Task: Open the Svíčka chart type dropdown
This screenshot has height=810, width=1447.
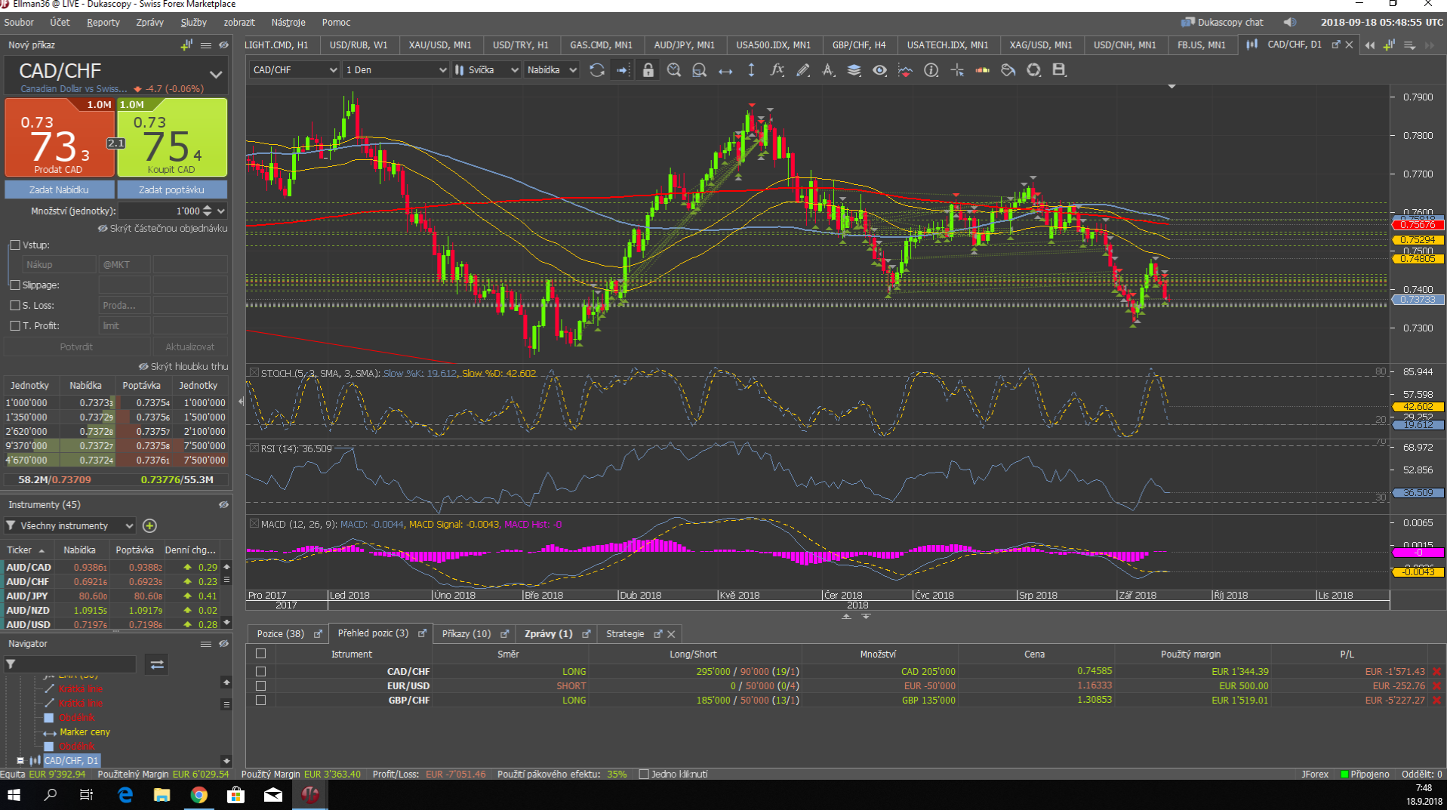Action: pyautogui.click(x=487, y=70)
